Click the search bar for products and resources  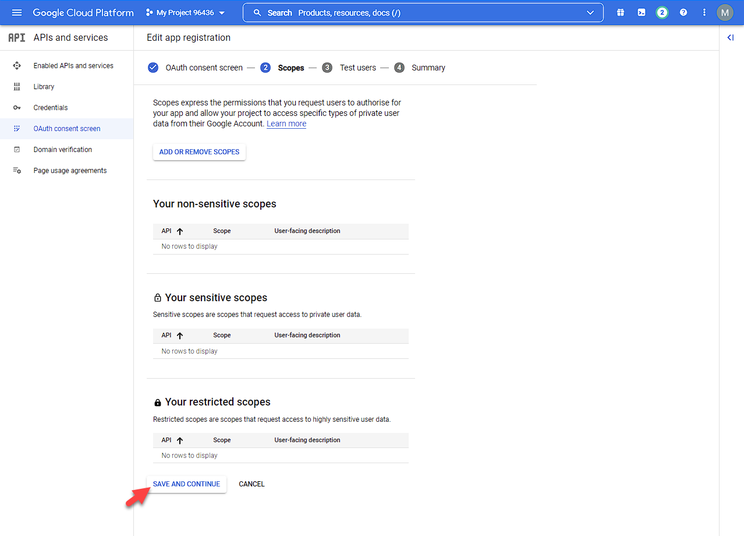pyautogui.click(x=423, y=13)
